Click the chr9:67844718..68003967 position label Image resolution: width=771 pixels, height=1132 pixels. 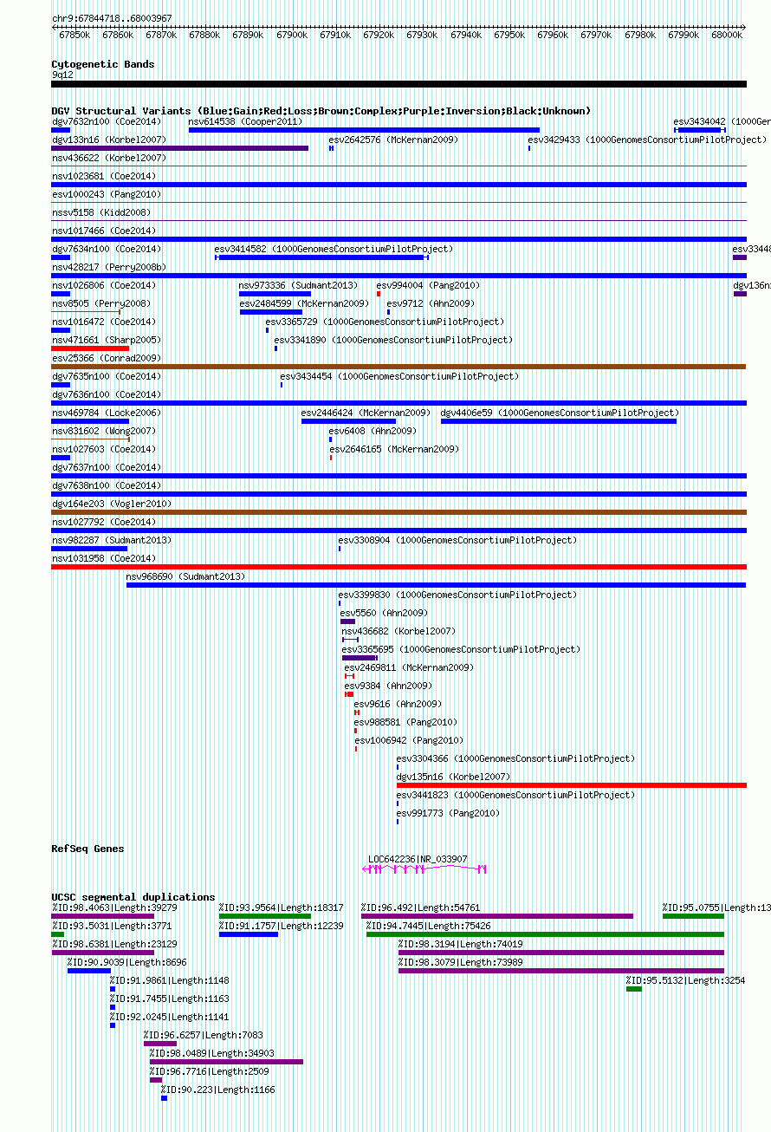(x=112, y=18)
